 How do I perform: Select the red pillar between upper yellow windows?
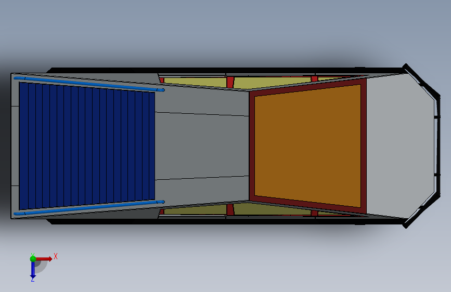(x=230, y=82)
